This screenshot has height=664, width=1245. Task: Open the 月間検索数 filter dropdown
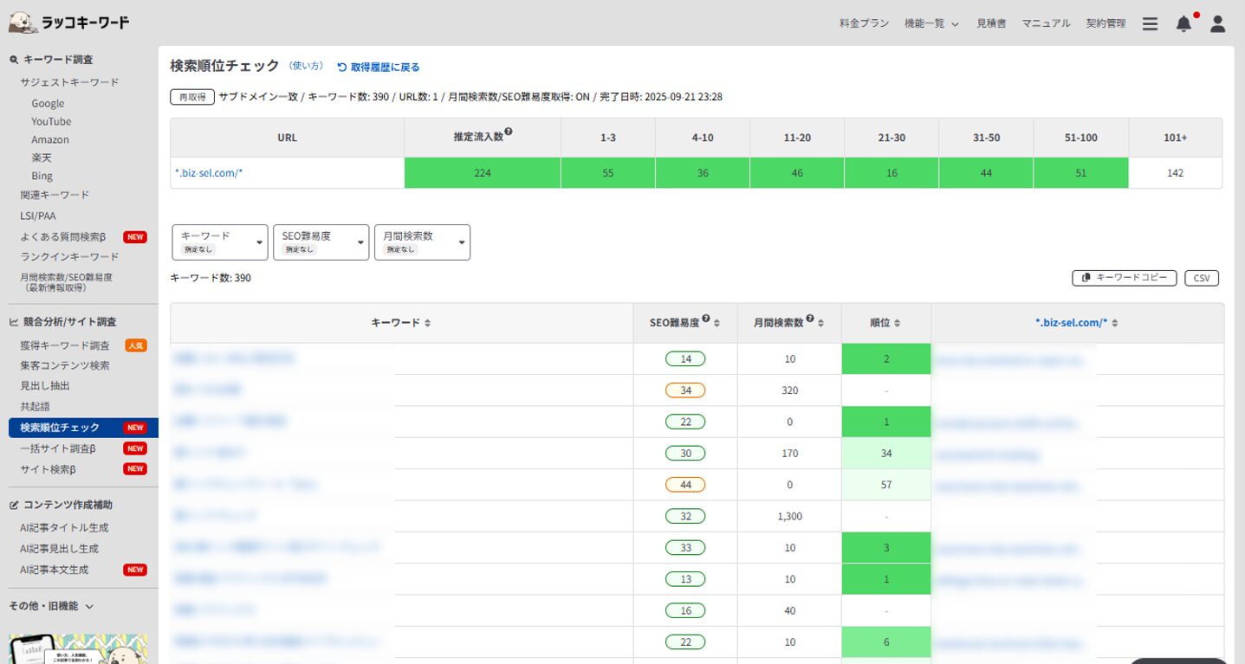point(422,242)
